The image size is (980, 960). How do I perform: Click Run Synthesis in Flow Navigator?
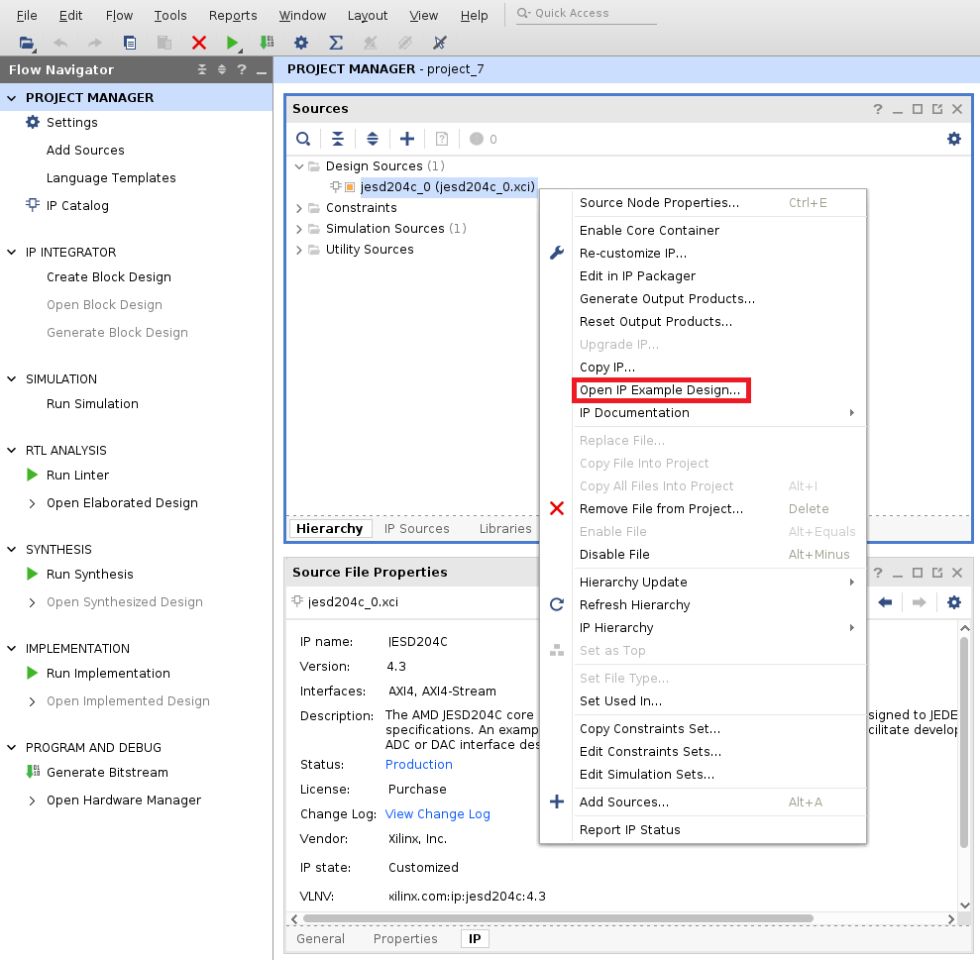pos(89,575)
